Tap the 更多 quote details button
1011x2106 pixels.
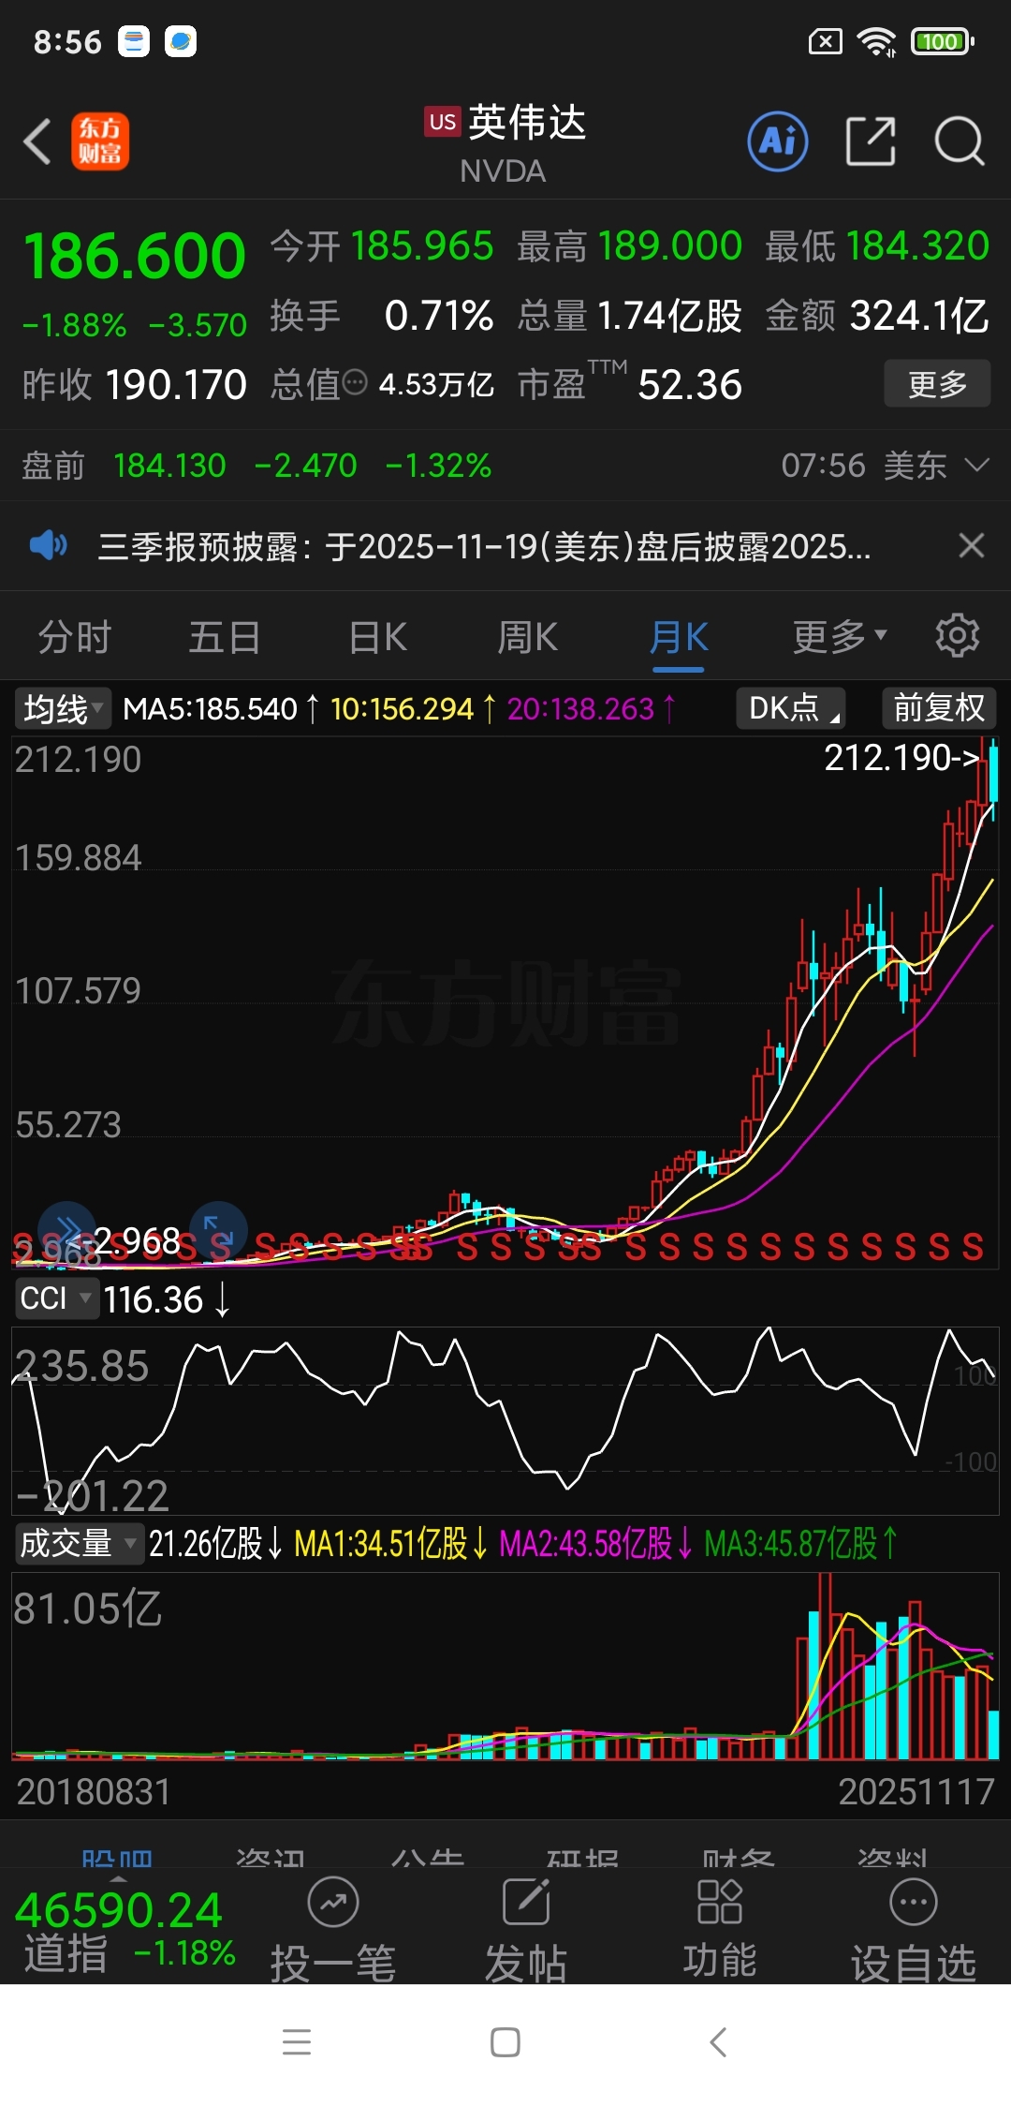(x=937, y=383)
